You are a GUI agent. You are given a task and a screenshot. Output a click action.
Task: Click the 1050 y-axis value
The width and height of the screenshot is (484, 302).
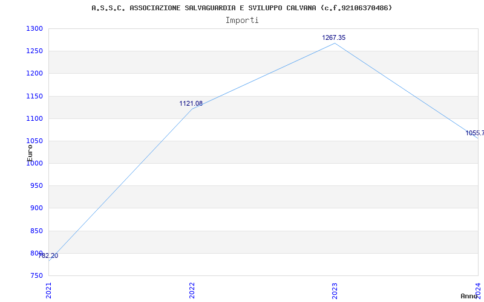pos(34,141)
